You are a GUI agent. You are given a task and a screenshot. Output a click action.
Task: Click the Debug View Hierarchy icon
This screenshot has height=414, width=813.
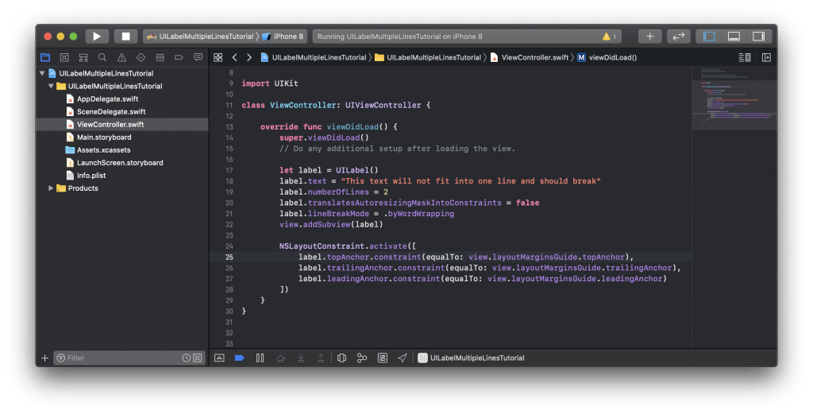tap(342, 358)
